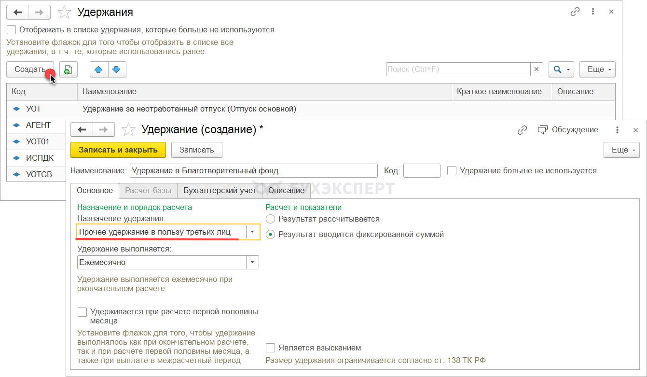The height and width of the screenshot is (377, 647).
Task: Sort list by Наименование column header
Action: [x=264, y=92]
